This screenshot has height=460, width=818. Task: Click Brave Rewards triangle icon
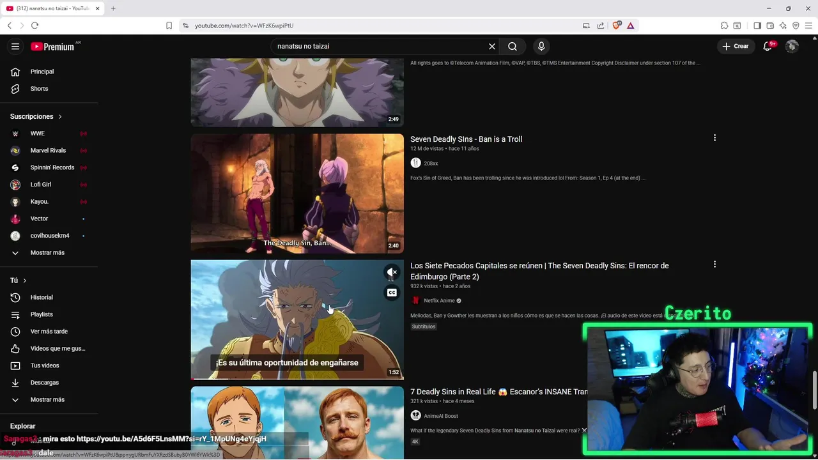coord(631,26)
